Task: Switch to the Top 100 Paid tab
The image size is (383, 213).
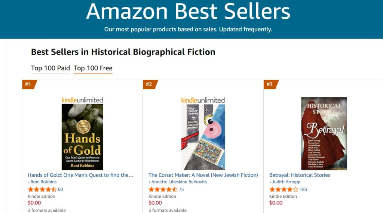Action: click(x=50, y=68)
